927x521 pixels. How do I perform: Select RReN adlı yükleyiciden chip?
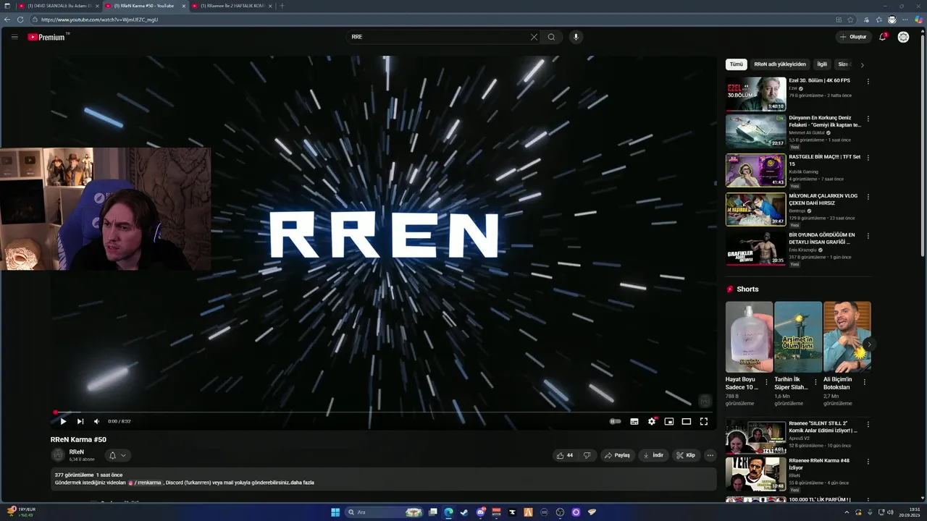(x=780, y=64)
